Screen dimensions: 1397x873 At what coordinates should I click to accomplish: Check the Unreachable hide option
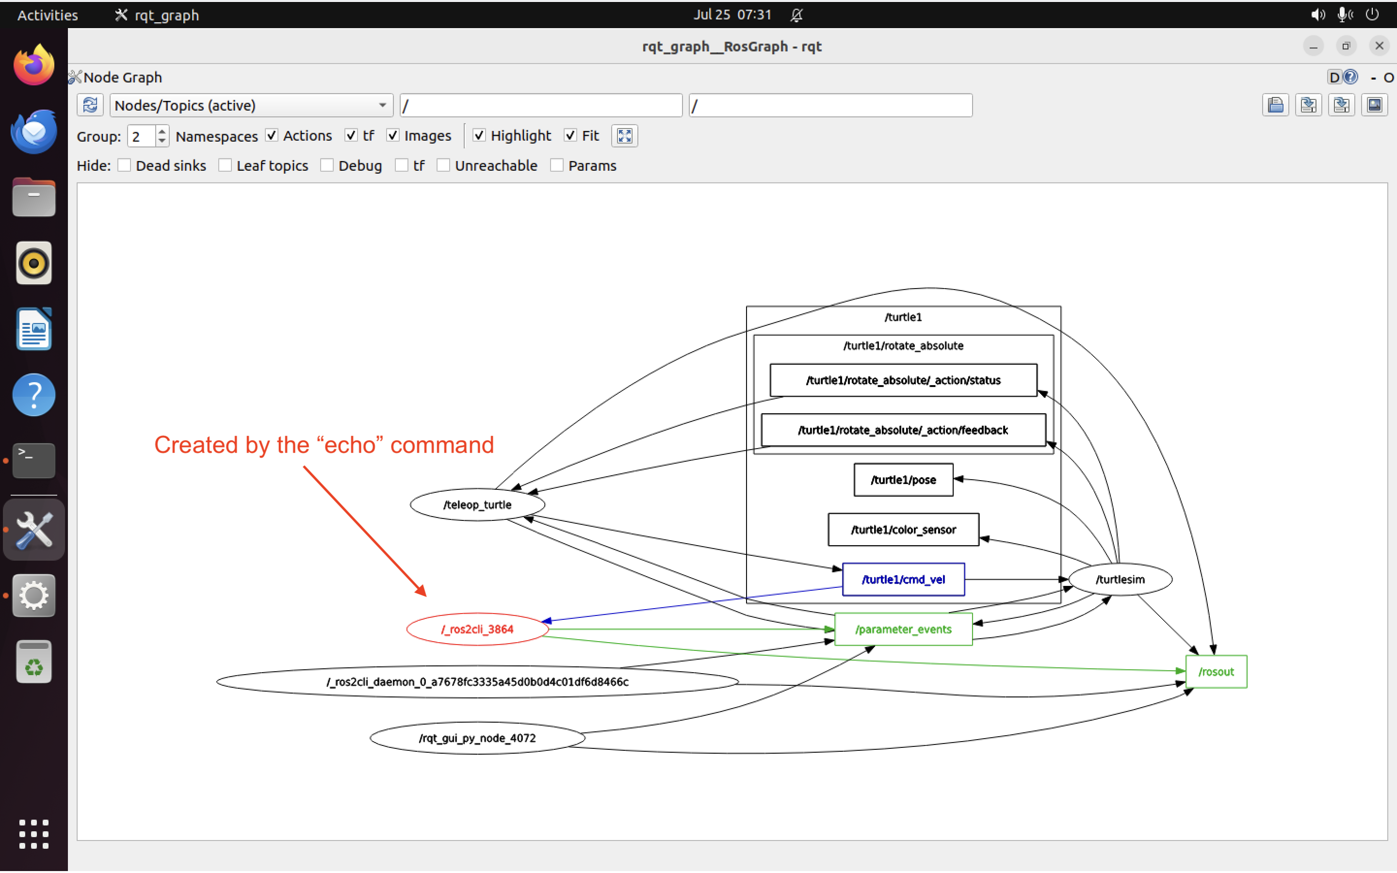click(444, 165)
